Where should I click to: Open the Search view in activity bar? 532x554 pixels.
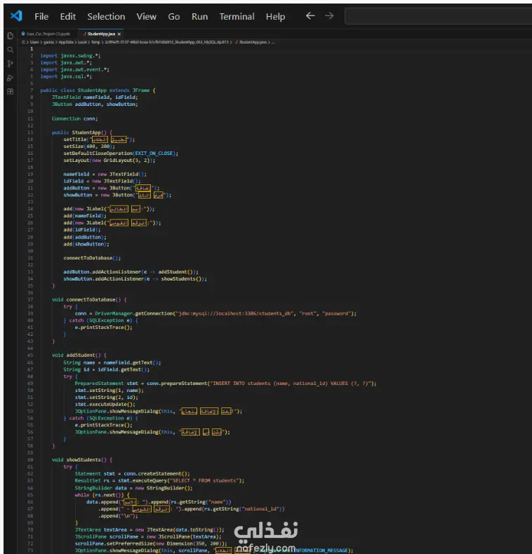tap(11, 50)
